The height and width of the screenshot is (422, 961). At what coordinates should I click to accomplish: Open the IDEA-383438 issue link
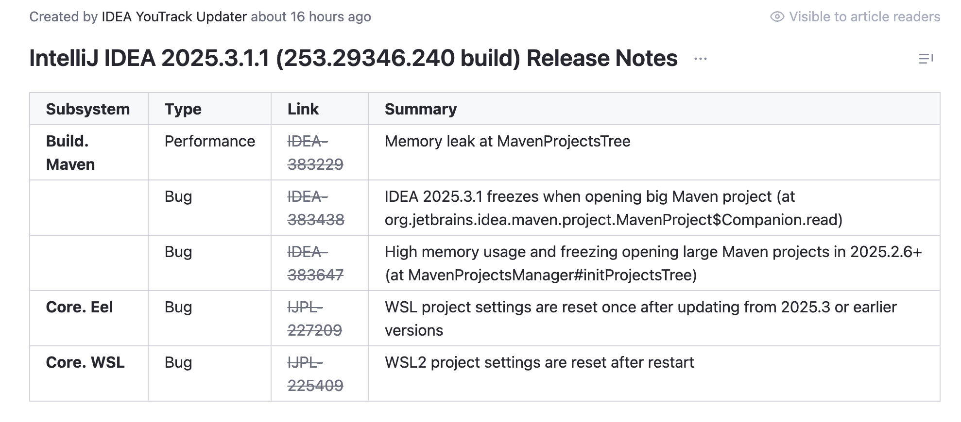click(315, 208)
